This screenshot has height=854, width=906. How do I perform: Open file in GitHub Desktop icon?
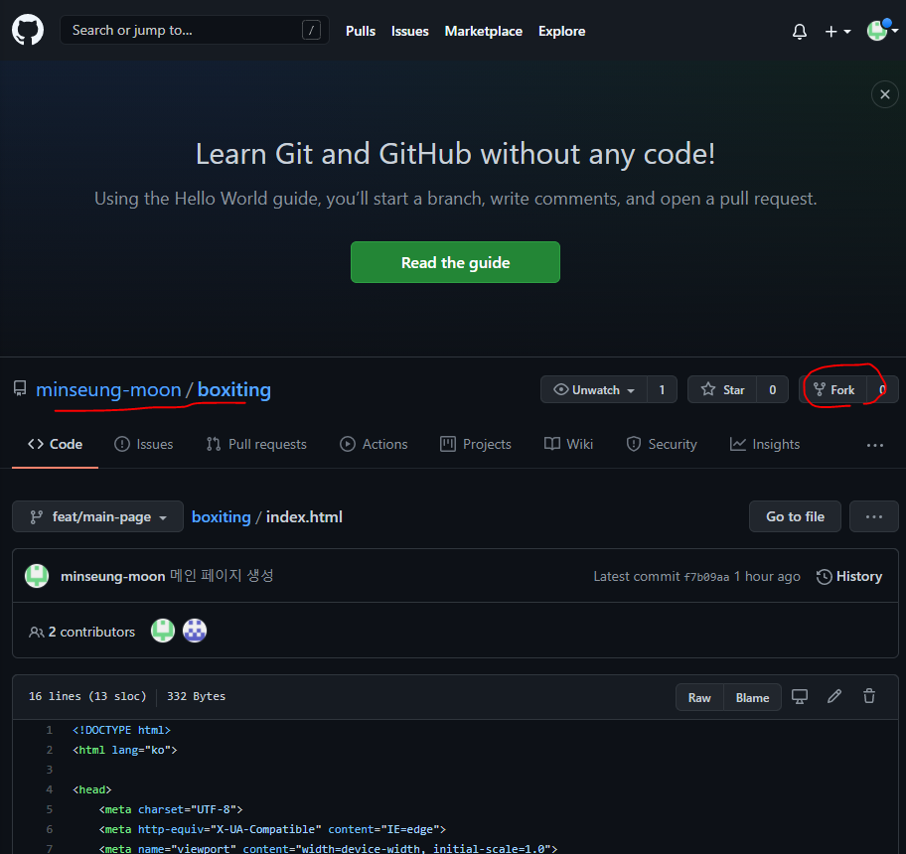point(800,696)
